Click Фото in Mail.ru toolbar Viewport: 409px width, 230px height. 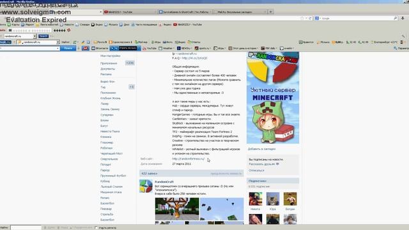tap(167, 42)
